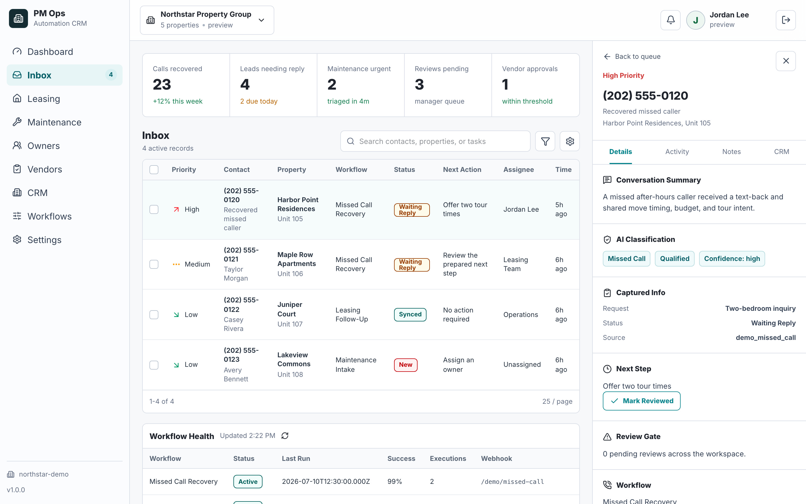The height and width of the screenshot is (504, 806).
Task: Click Back to queue link
Action: click(632, 57)
